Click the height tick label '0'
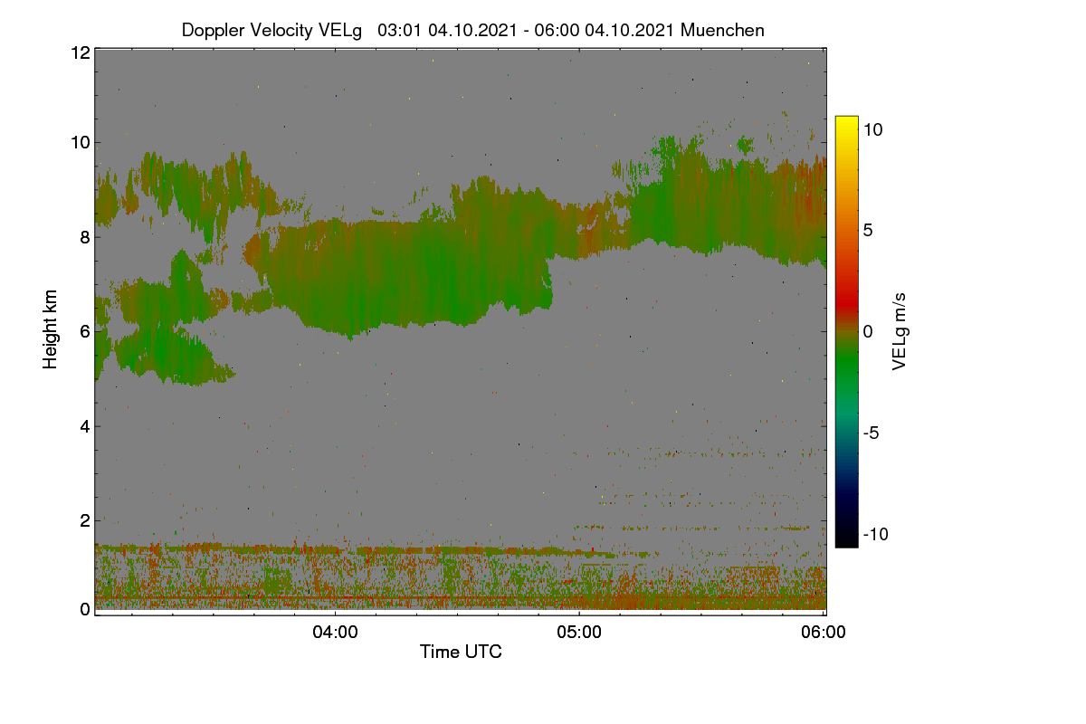This screenshot has width=1086, height=724. click(85, 609)
